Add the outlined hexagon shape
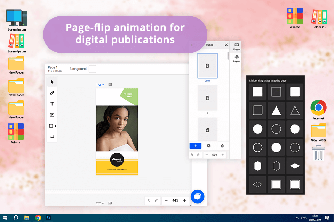The width and height of the screenshot is (334, 222). [x=276, y=166]
